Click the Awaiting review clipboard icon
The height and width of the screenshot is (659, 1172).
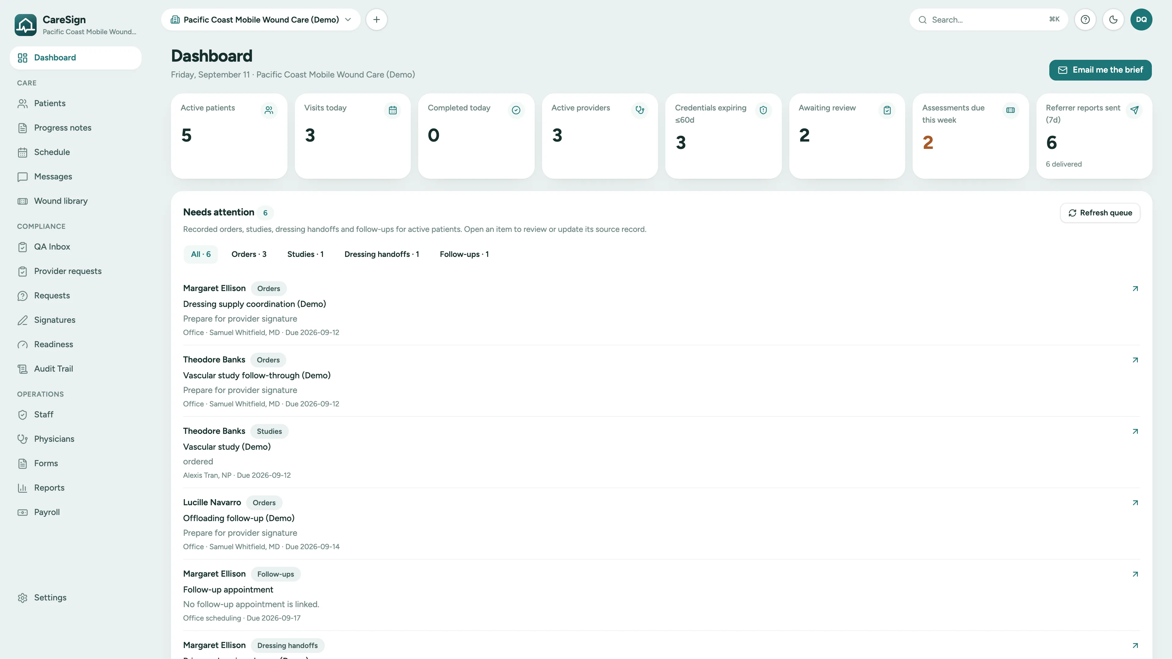point(887,110)
